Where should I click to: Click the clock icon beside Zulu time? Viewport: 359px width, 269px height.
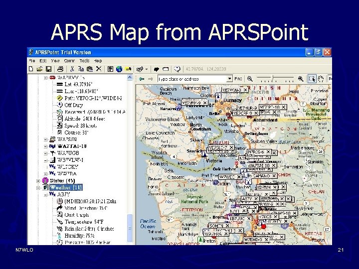59,201
